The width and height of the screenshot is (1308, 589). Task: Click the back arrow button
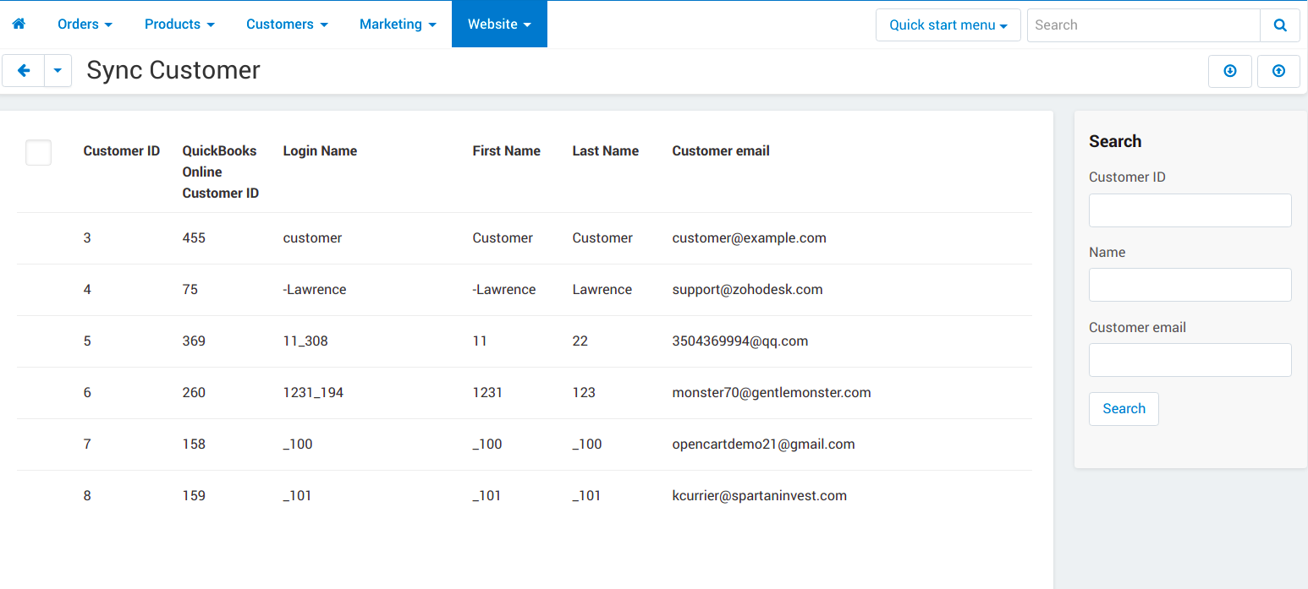(24, 71)
